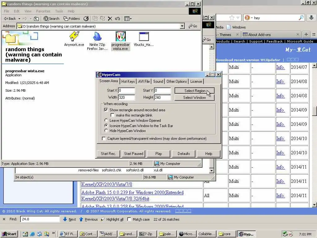Toggle Match case checkbox in Find bar
This screenshot has height=238, width=317.
click(x=129, y=219)
